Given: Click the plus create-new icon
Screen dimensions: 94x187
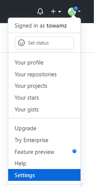Looking at the screenshot, I should pos(53,12).
